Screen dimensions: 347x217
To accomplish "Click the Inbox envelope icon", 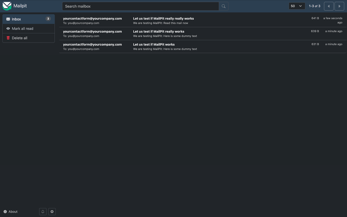I will (x=8, y=19).
